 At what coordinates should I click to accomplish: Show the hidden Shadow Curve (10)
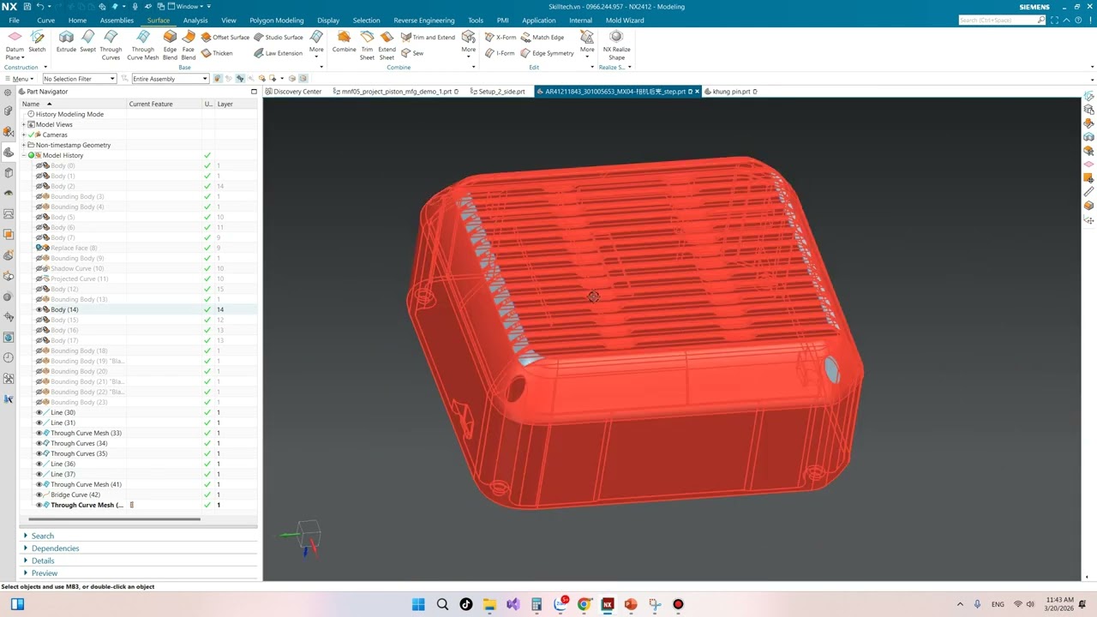point(39,268)
